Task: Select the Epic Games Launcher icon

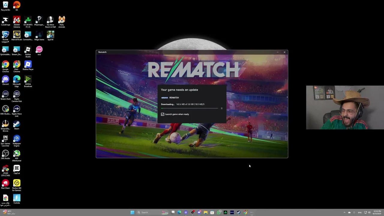Action: pos(5,141)
